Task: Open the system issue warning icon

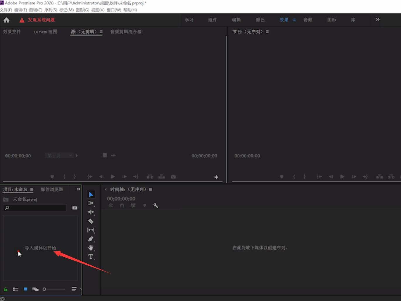Action: pos(22,20)
